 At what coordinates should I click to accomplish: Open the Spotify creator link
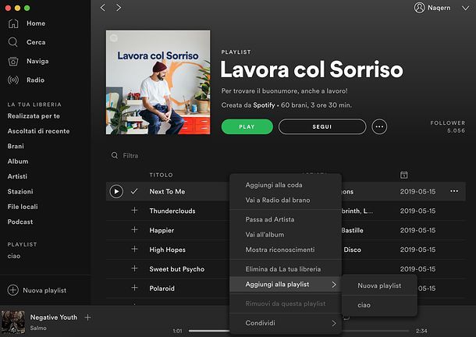(264, 105)
